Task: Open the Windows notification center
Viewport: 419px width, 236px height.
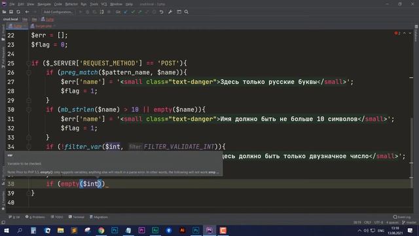Action: (x=410, y=231)
